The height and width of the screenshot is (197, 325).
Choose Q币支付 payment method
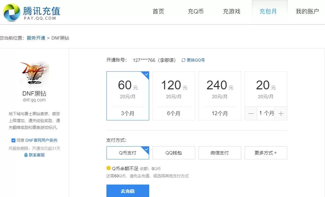pos(128,153)
